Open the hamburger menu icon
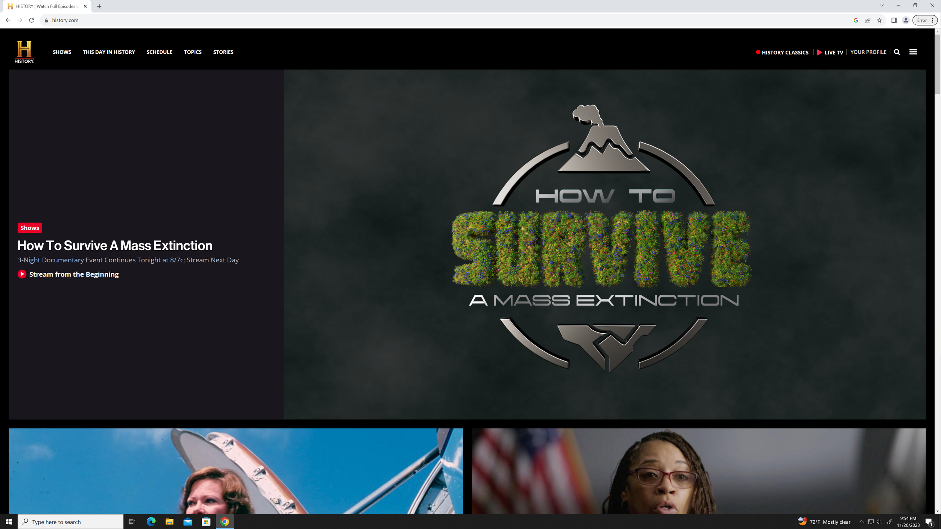The width and height of the screenshot is (941, 529). click(913, 52)
